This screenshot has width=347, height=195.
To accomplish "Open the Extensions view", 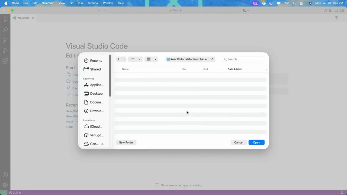I will click(5, 61).
